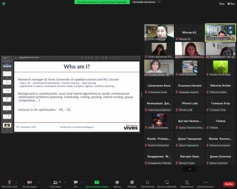Click the green encryption shield icon
This screenshot has height=189, width=237.
(4, 4)
